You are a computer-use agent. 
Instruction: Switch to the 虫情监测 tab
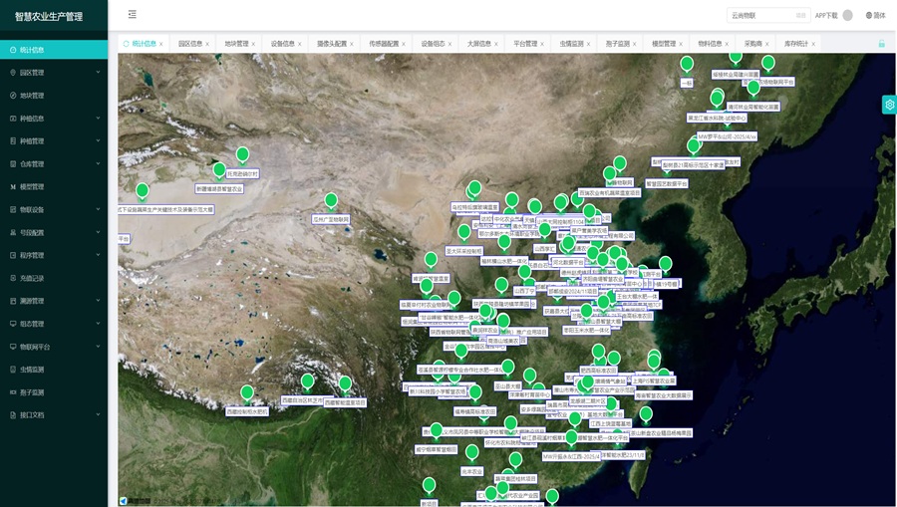click(571, 44)
